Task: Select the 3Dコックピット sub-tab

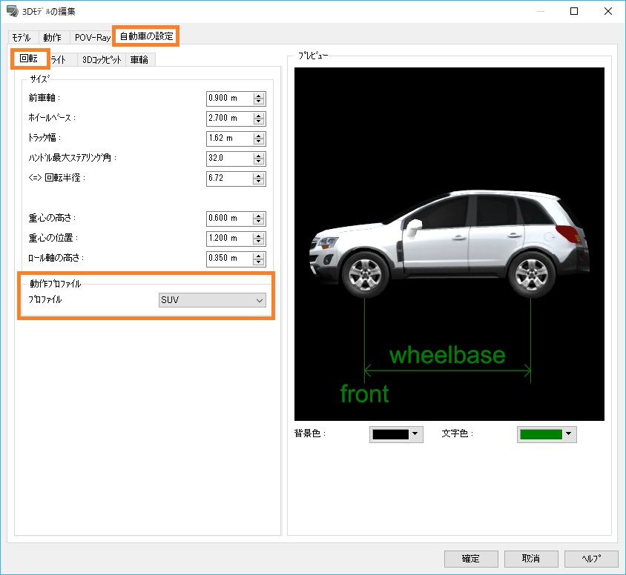Action: pos(102,60)
